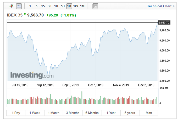Screen dimensions: 178x121
Task: Set interval to 1 minute
Action: [x=30, y=6]
